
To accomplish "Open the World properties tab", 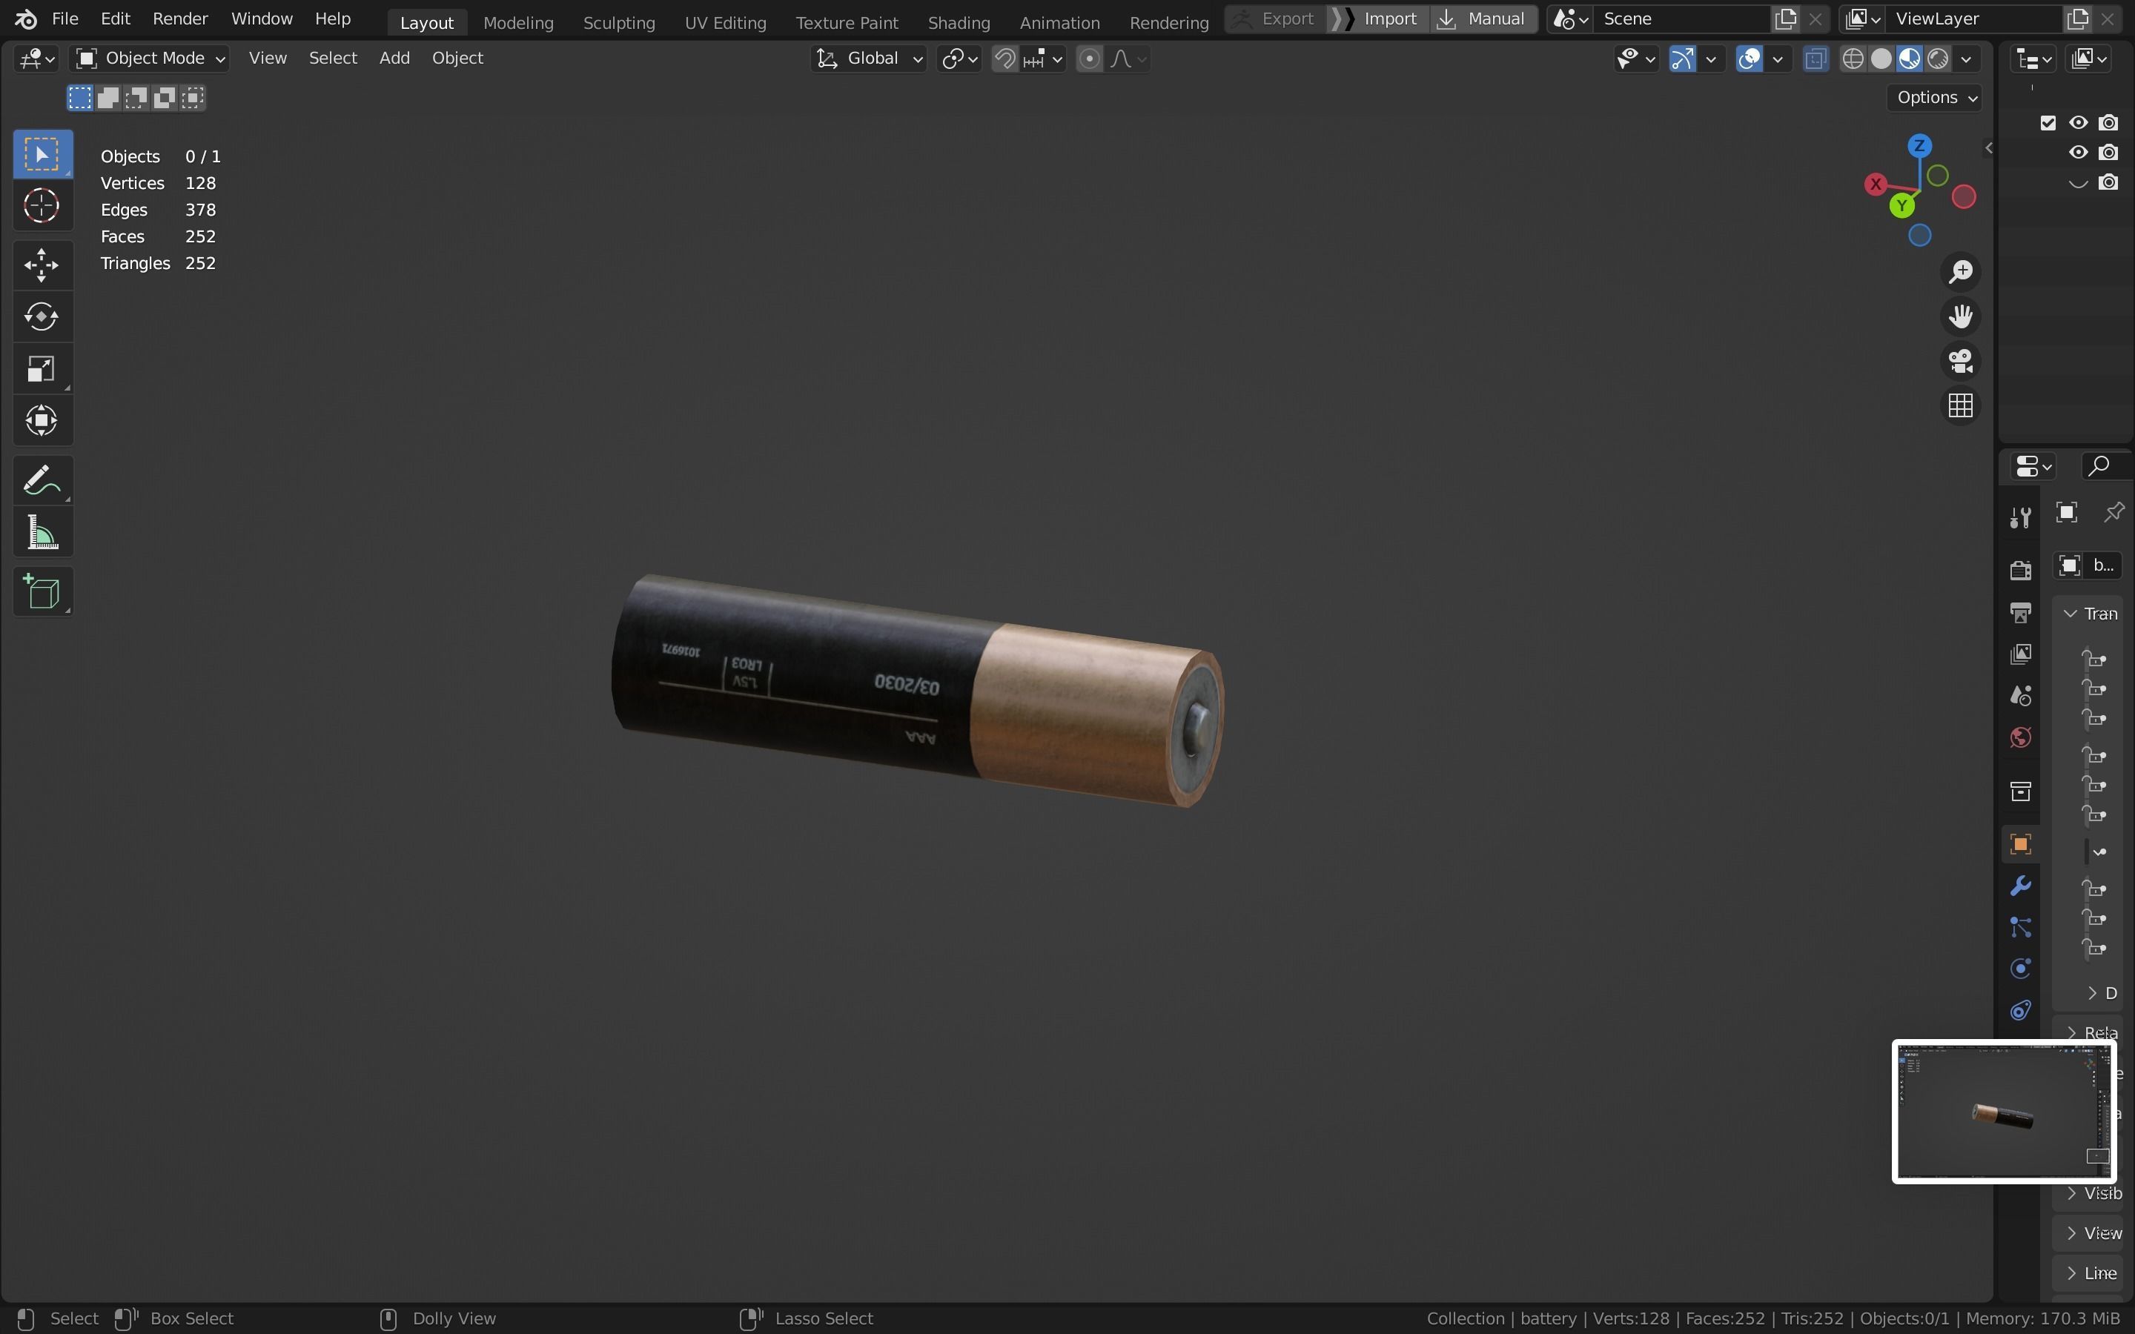I will tap(2020, 737).
